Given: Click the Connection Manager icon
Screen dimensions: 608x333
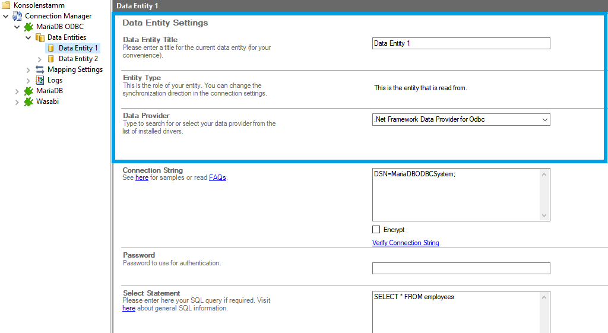Looking at the screenshot, I should (x=17, y=16).
